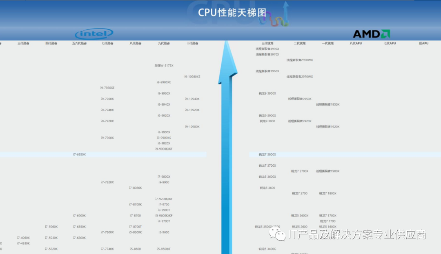
Task: Select the 八代APU column header
Action: [356, 43]
